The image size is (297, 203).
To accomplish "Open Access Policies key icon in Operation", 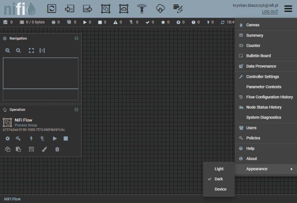I will click(x=18, y=138).
